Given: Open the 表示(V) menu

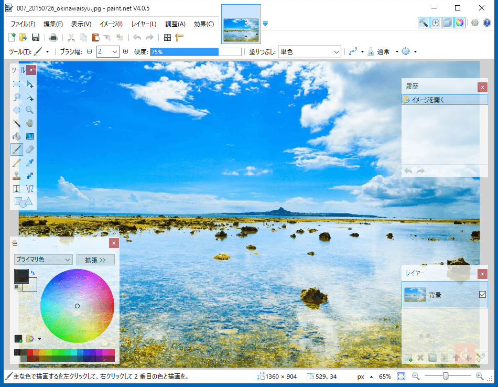Looking at the screenshot, I should tap(81, 24).
